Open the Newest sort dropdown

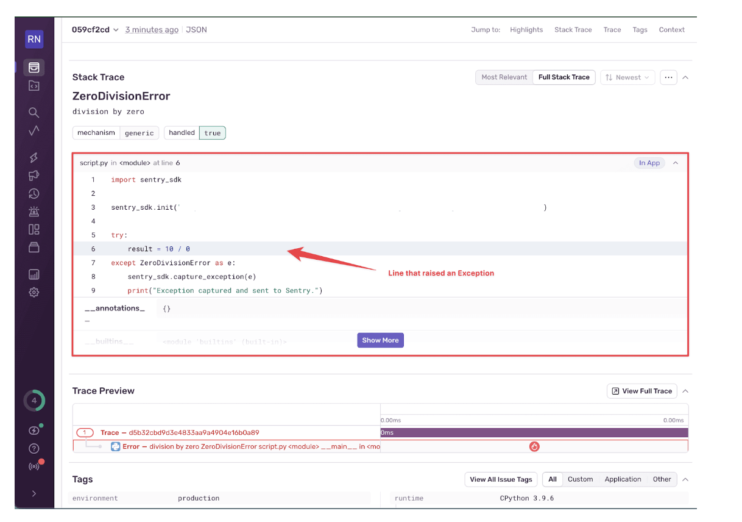tap(627, 77)
